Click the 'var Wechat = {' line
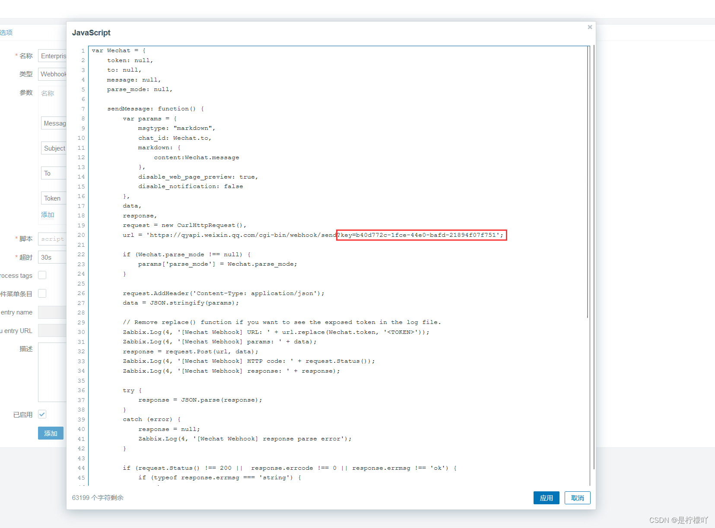The image size is (715, 528). (x=119, y=50)
